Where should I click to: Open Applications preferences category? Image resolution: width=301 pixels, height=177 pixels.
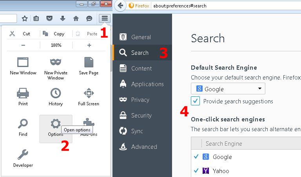142,84
